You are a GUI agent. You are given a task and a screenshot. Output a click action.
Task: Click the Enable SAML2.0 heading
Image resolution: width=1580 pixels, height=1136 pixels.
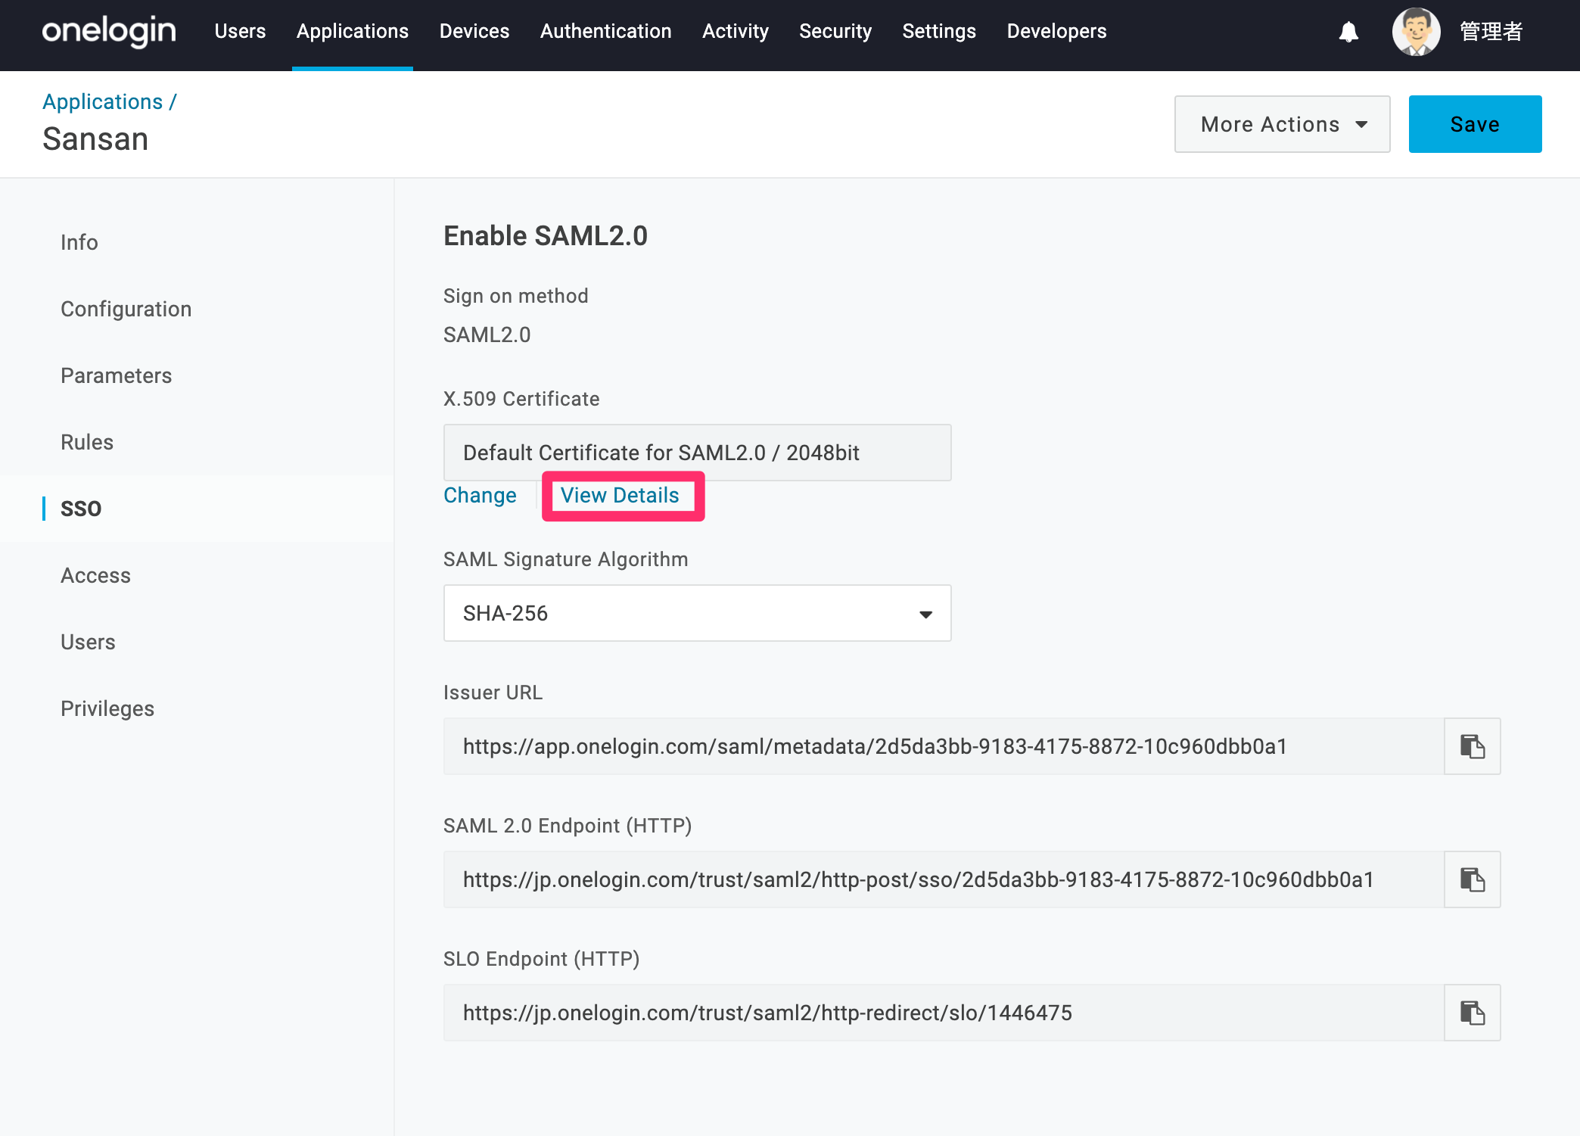pos(545,236)
